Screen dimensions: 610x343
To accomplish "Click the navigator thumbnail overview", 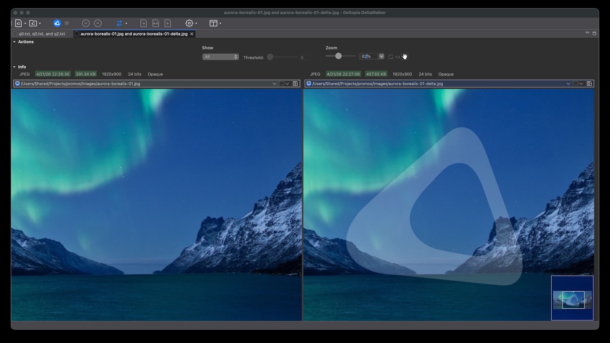I will tap(572, 298).
